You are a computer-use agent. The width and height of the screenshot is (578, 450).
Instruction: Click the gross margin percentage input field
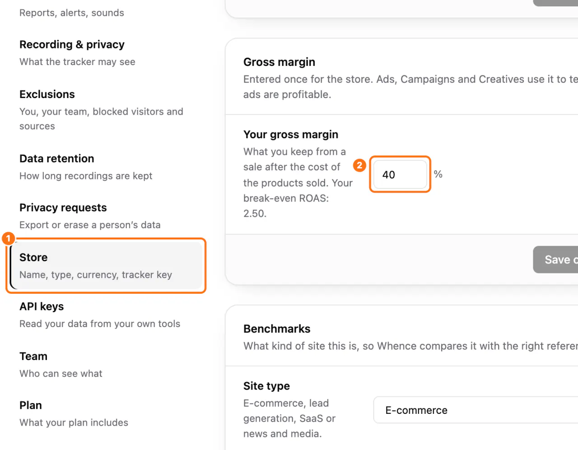[x=400, y=174]
